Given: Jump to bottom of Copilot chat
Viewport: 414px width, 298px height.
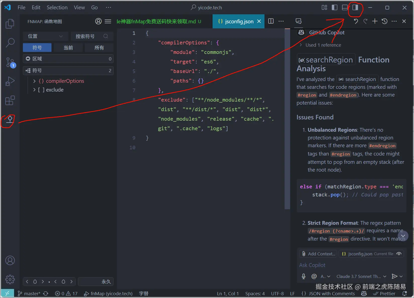Looking at the screenshot, I should [x=403, y=236].
